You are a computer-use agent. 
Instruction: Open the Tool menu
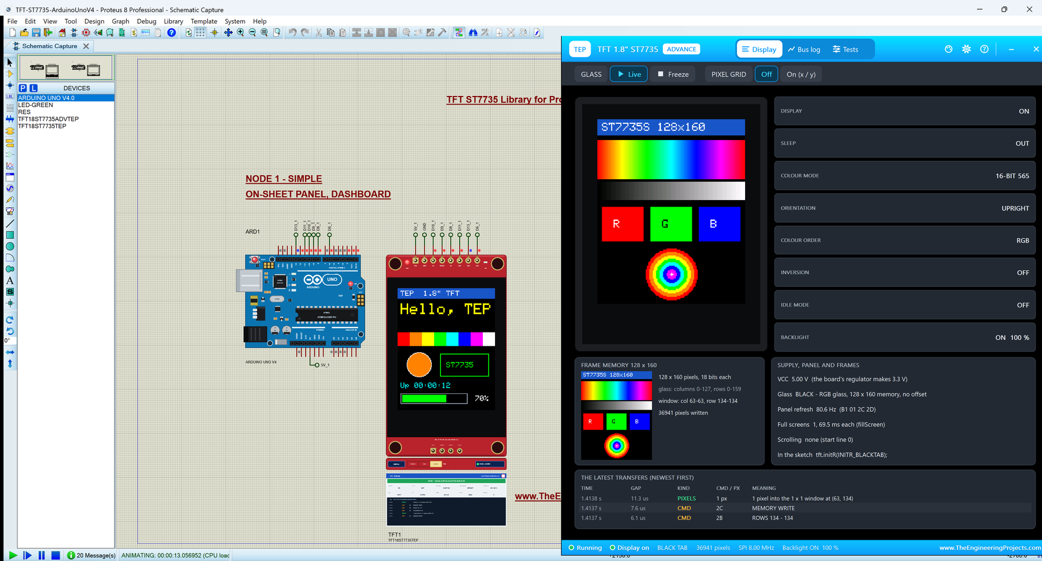click(71, 21)
